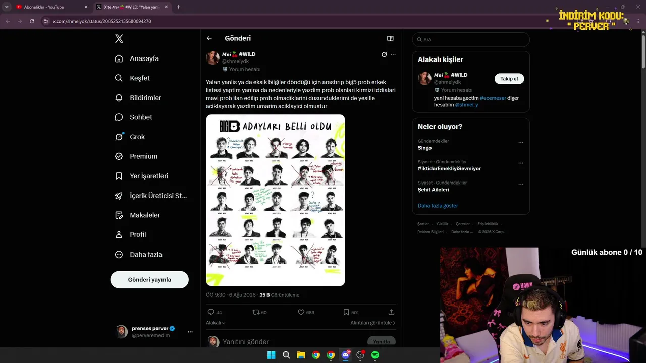Open the Windows Start menu
Image resolution: width=646 pixels, height=363 pixels.
[x=271, y=355]
